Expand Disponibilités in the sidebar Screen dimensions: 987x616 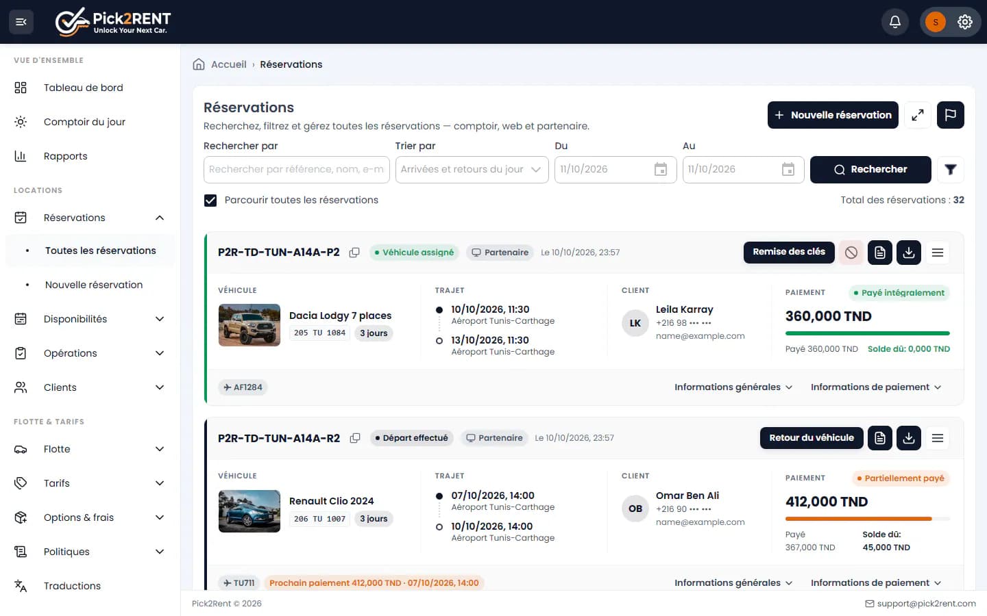pos(89,319)
